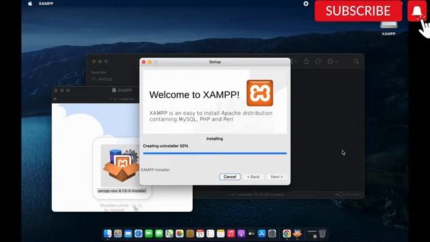Open the Mail app in dock
Viewport: 430px width, 242px height.
pos(128,233)
